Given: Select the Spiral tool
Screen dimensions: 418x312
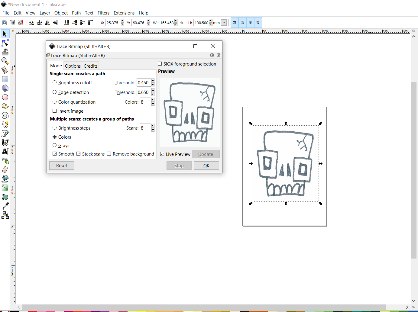Looking at the screenshot, I should pos(5,115).
